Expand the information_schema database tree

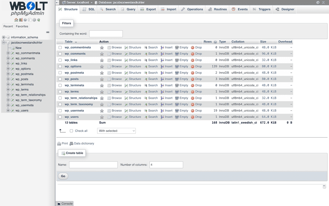[x=4, y=37]
